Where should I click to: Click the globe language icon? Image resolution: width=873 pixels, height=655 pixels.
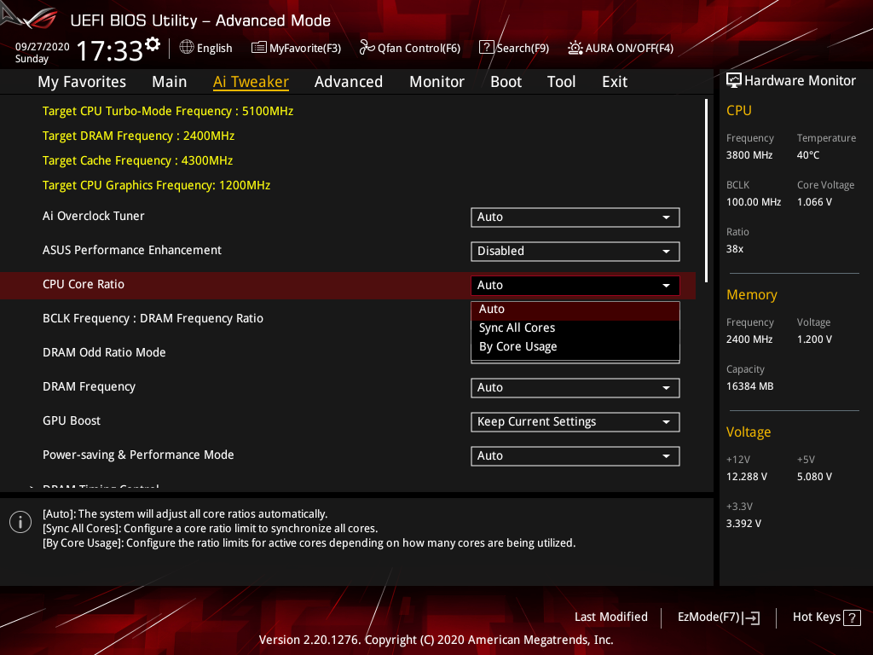point(187,48)
